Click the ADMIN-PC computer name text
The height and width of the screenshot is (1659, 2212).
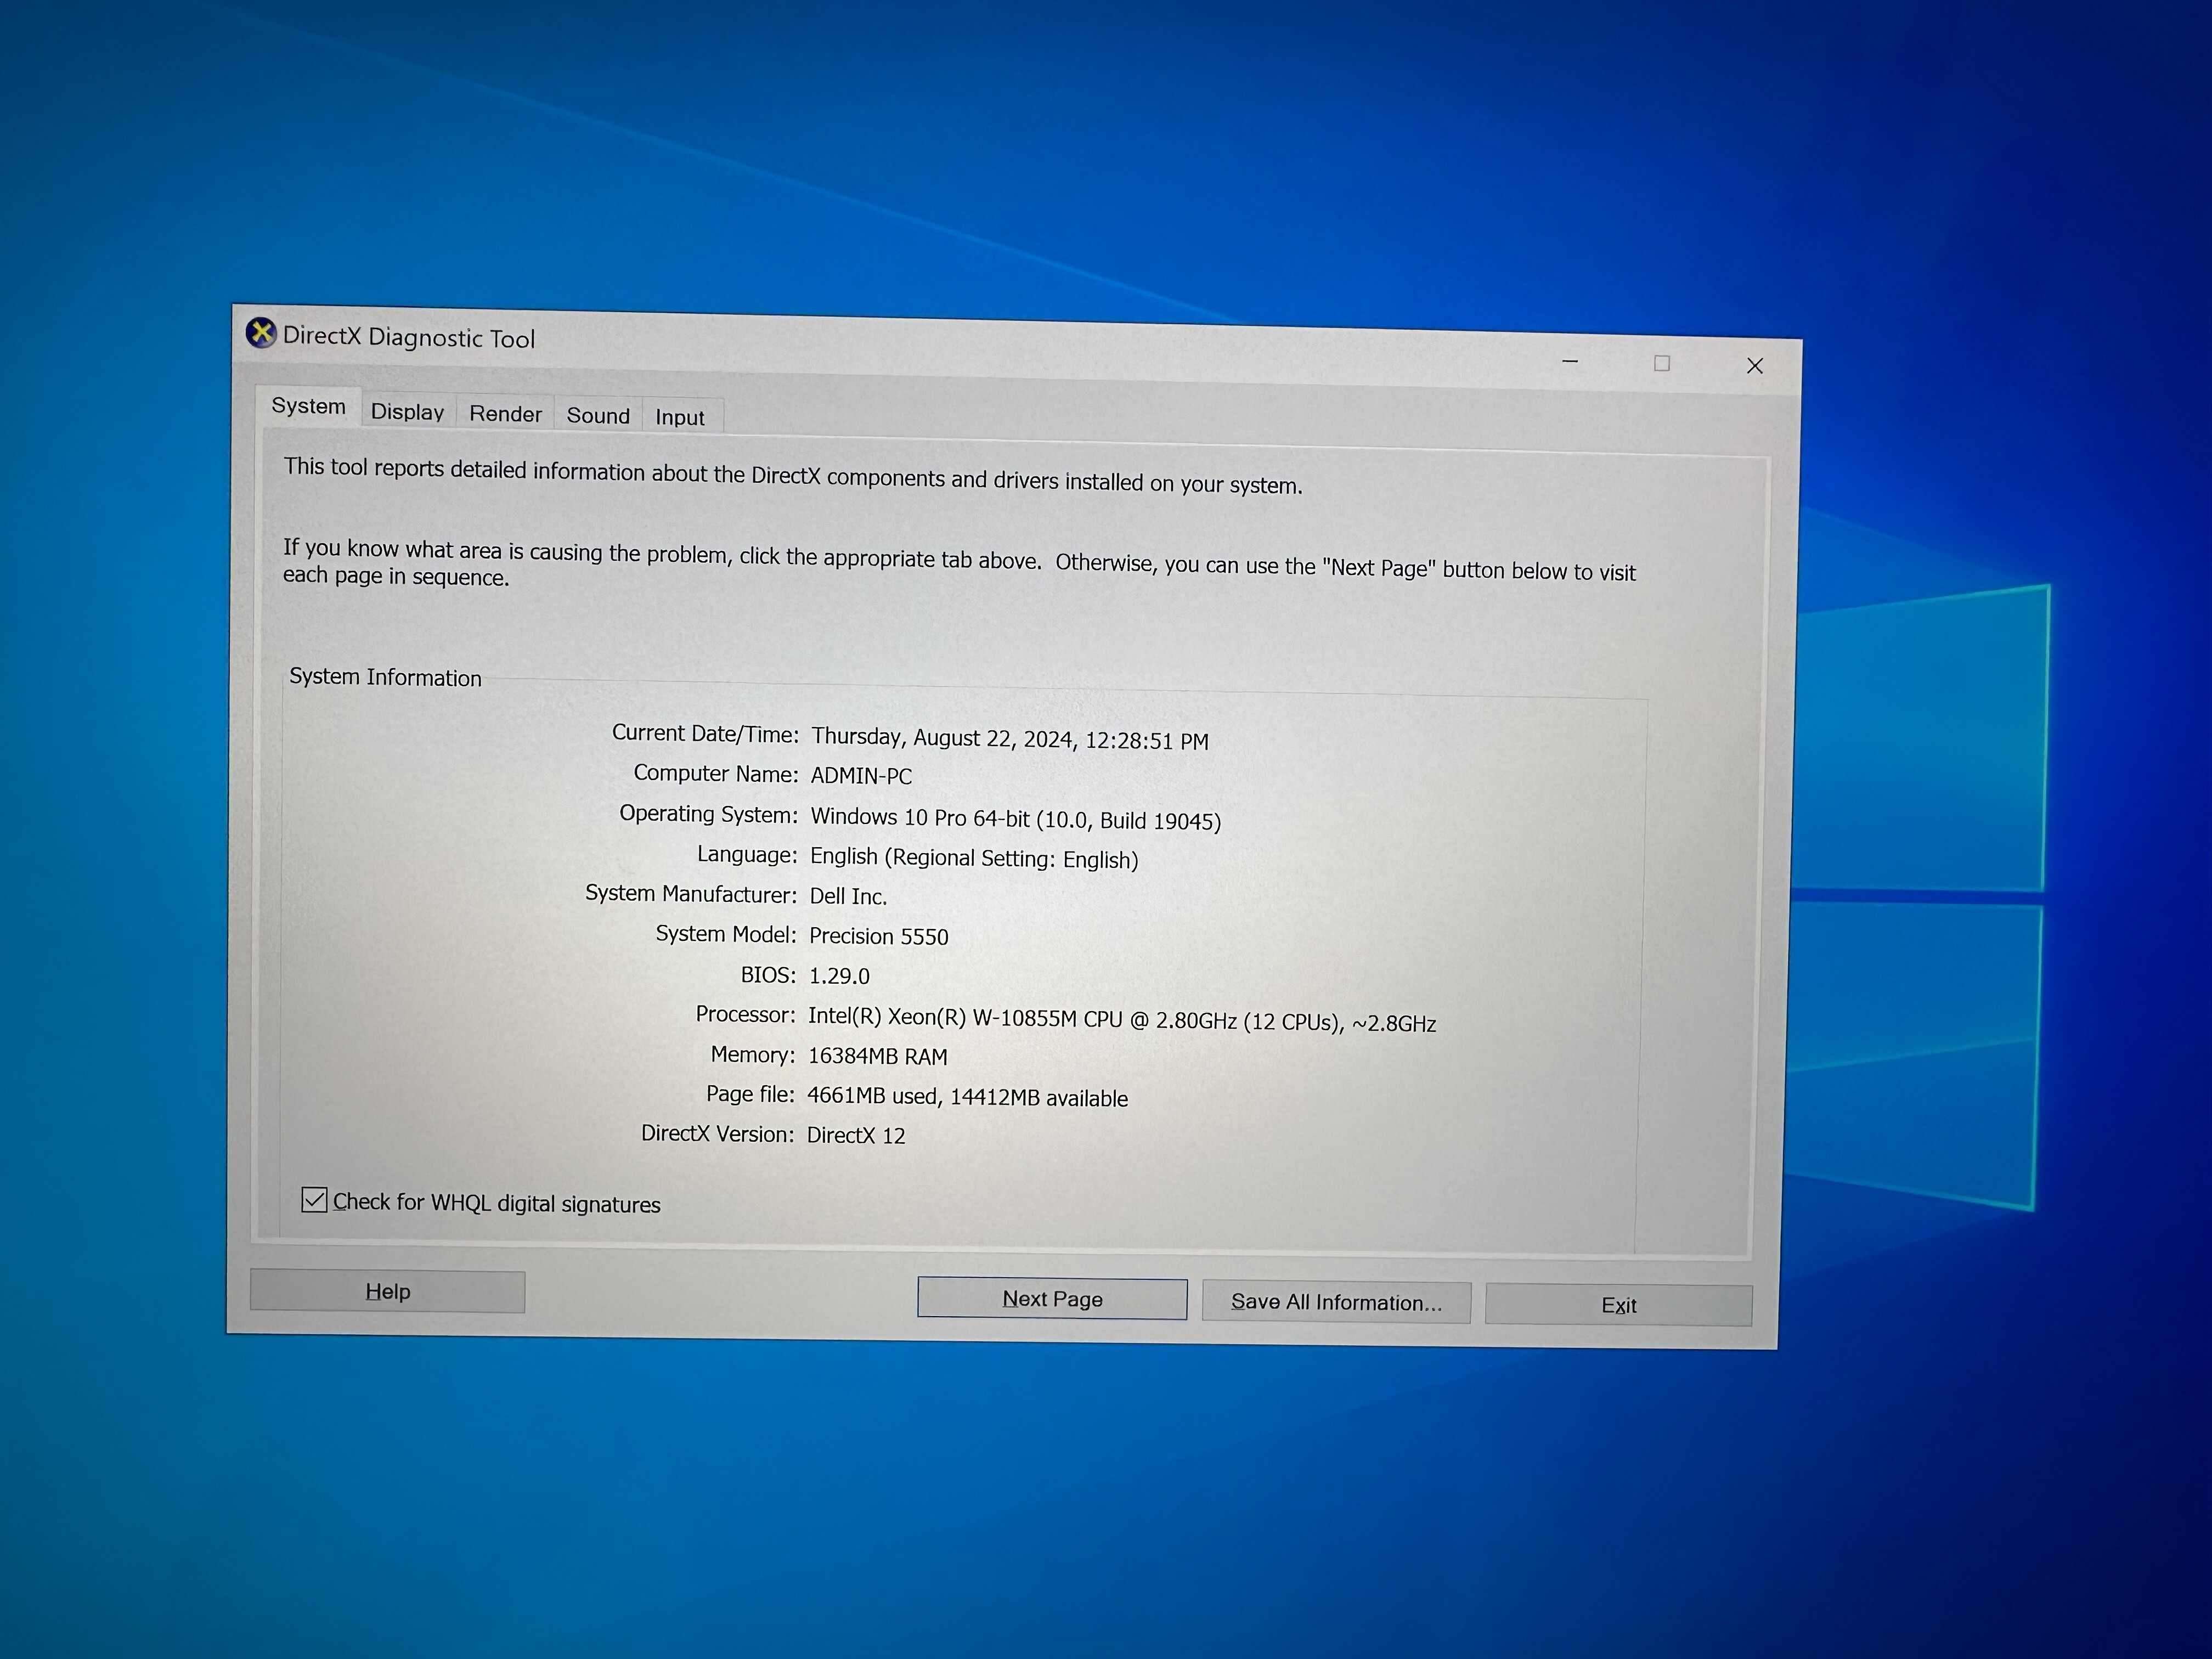tap(861, 776)
